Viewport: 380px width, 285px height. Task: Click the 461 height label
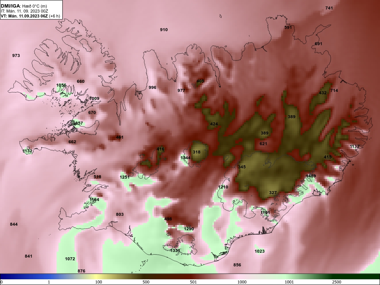coord(119,138)
